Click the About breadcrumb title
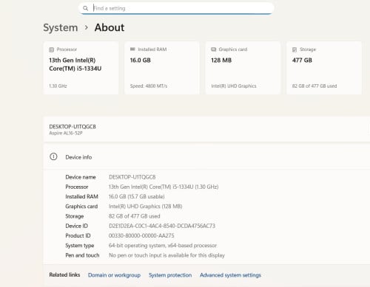The height and width of the screenshot is (287, 370). pos(110,27)
